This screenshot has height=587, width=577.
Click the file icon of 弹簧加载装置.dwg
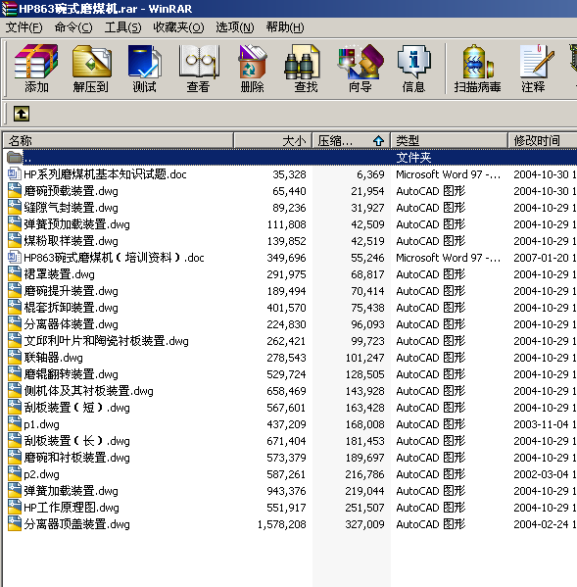(x=15, y=490)
